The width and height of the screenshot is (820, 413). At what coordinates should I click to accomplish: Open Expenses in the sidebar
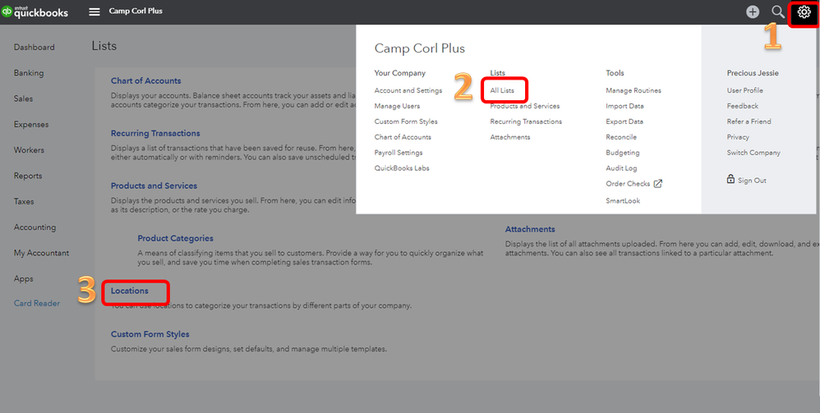[31, 125]
